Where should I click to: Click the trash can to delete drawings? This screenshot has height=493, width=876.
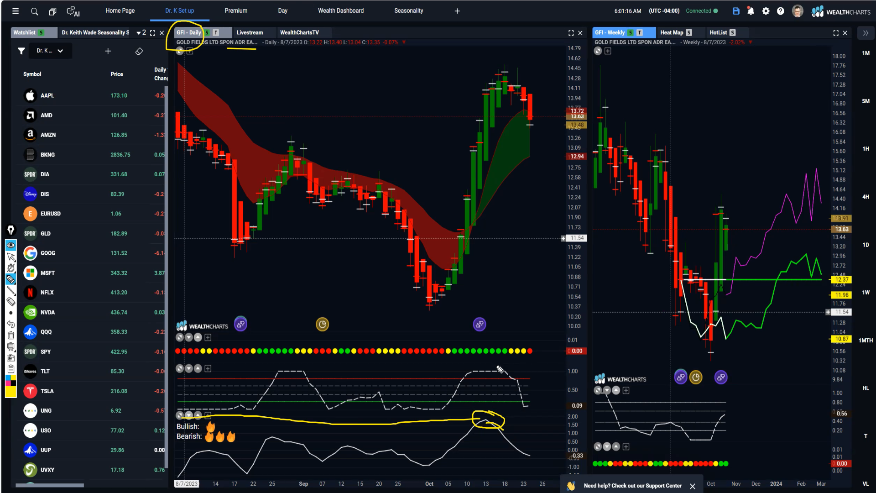pyautogui.click(x=11, y=336)
